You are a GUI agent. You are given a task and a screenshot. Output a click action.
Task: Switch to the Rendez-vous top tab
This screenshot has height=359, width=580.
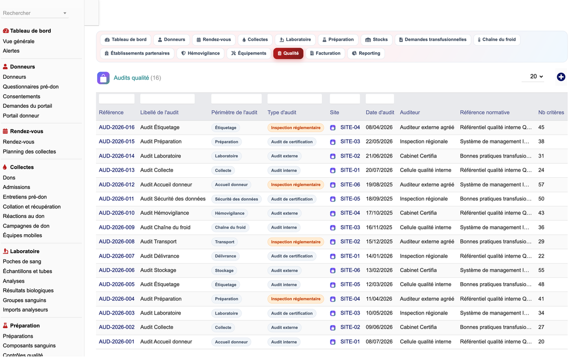tap(214, 40)
